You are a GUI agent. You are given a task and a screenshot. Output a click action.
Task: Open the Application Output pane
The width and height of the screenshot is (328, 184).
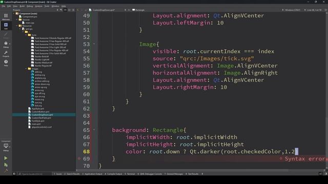pos(92,174)
